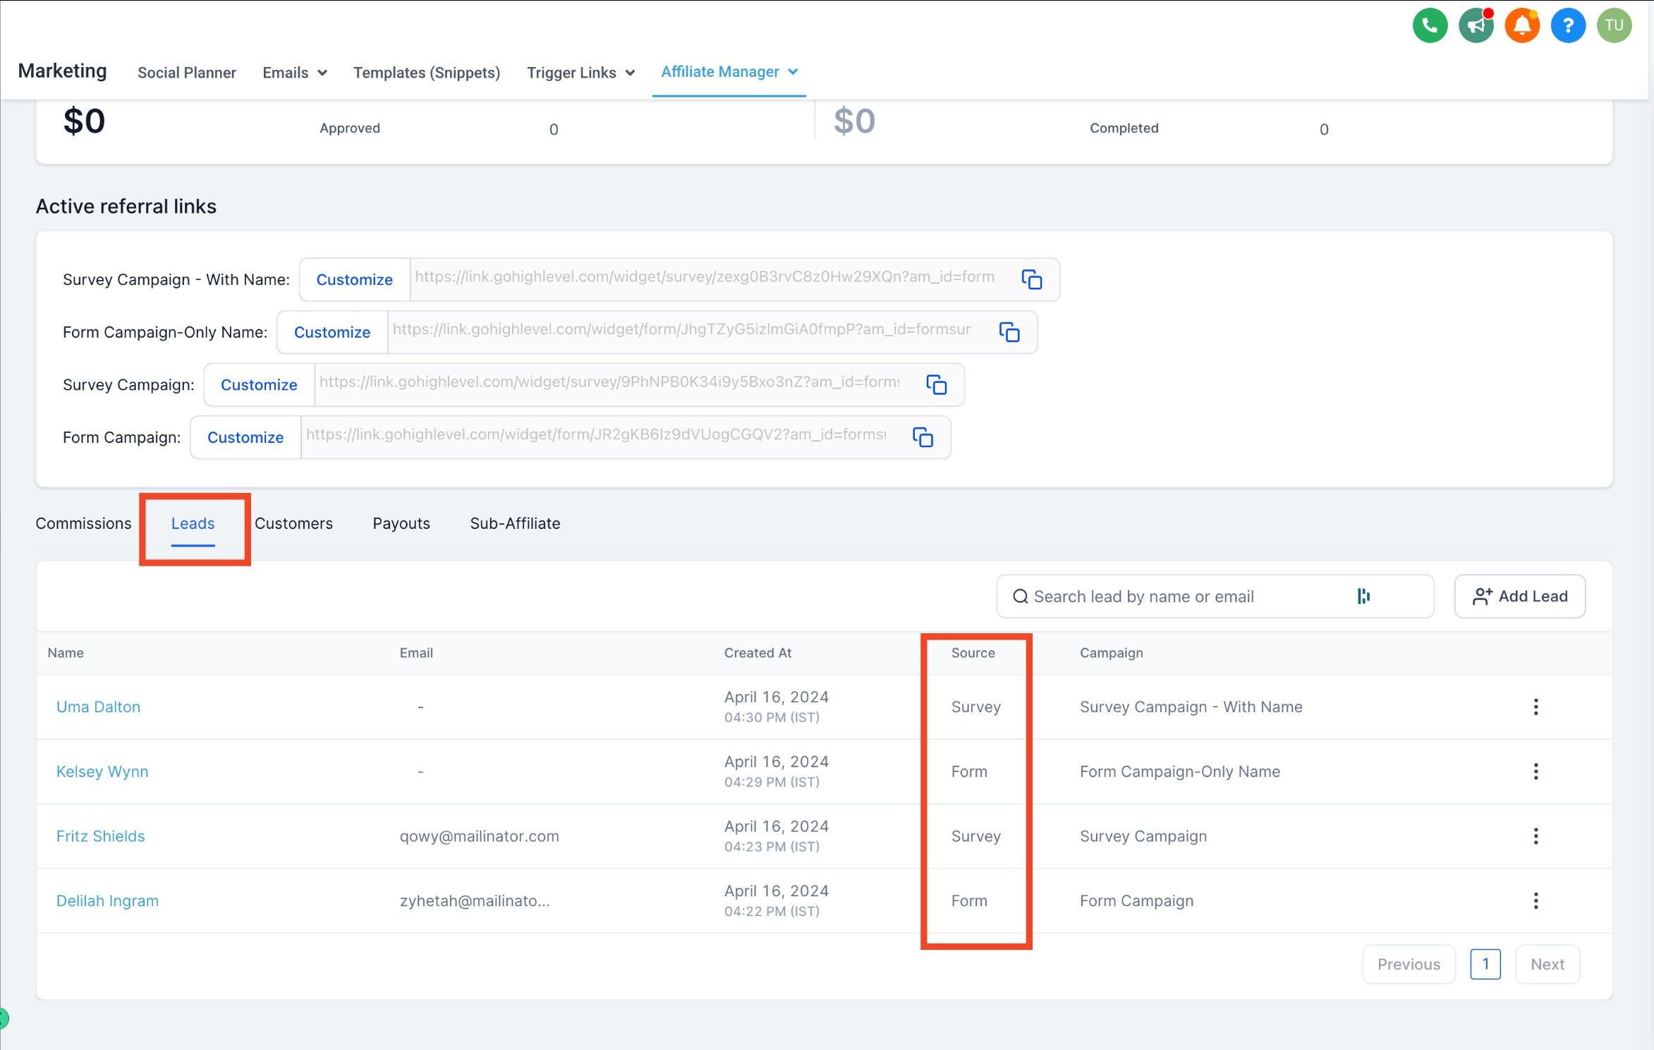Click the blue help question mark icon
This screenshot has height=1050, width=1654.
click(1568, 26)
